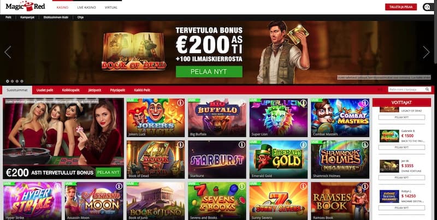437x220 pixels.
Task: Open Live Kasino in top navigation
Action: click(86, 8)
